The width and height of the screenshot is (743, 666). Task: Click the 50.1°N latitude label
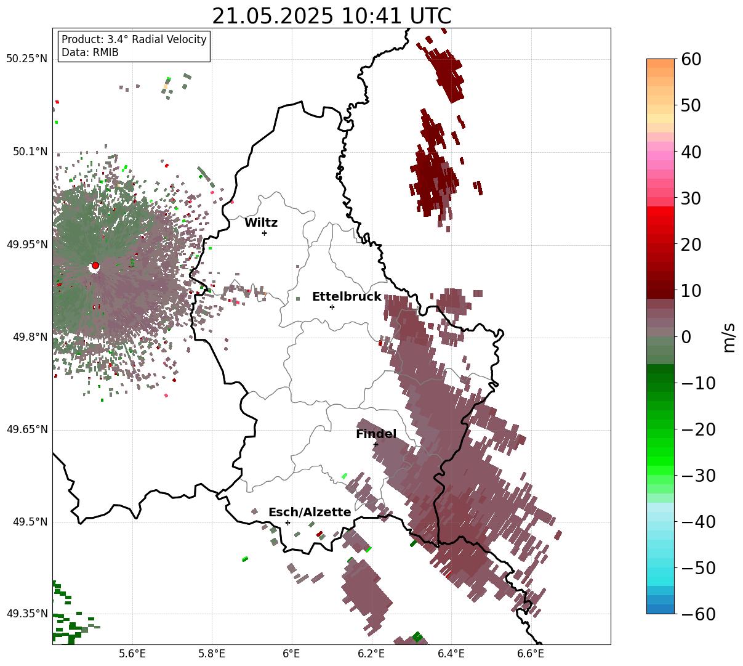pos(30,152)
